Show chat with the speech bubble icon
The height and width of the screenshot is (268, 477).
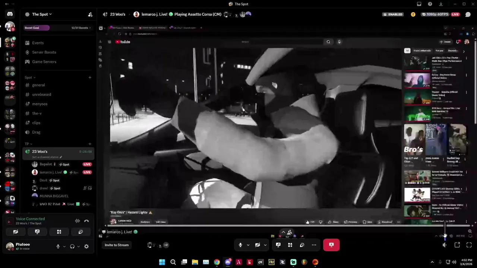coord(468,14)
